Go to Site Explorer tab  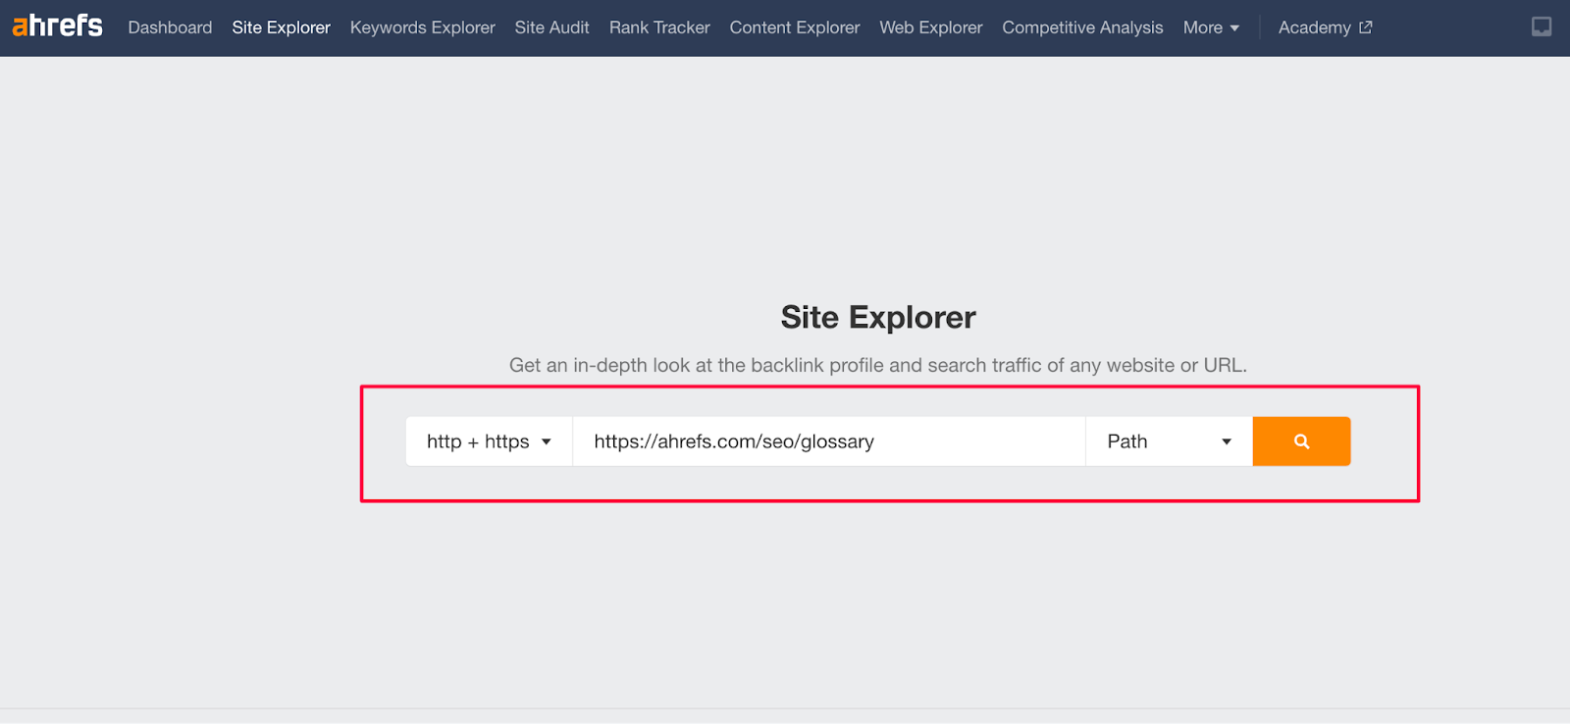coord(282,27)
